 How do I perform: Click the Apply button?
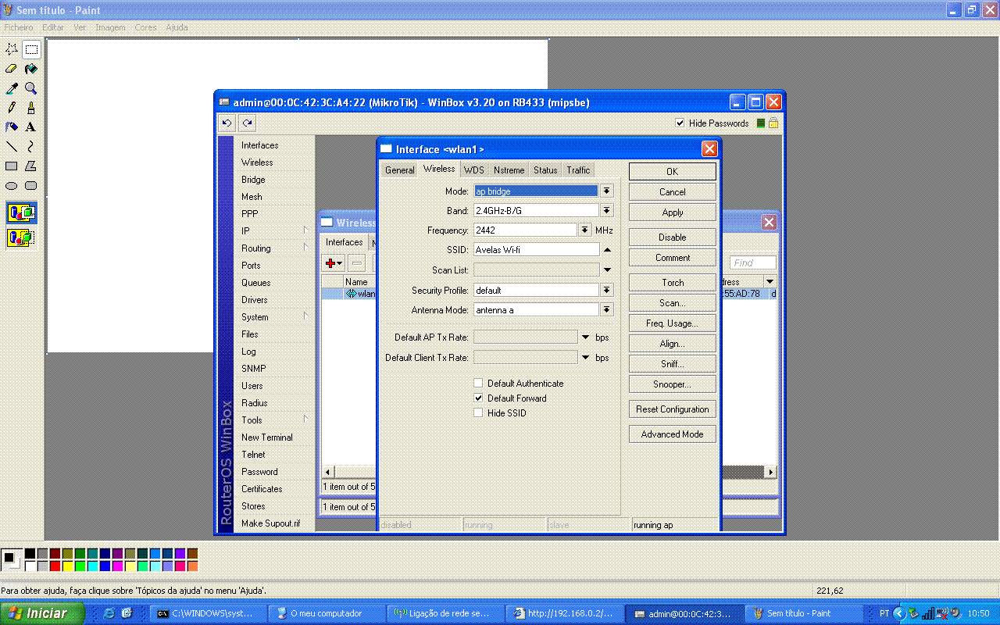pos(673,212)
